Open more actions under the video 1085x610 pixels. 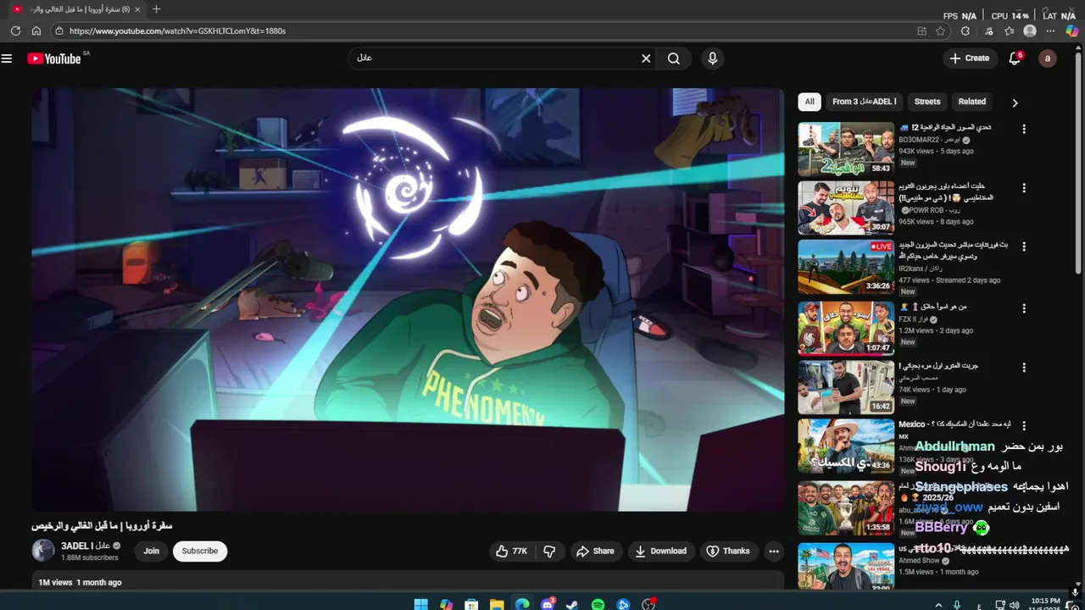tap(773, 551)
